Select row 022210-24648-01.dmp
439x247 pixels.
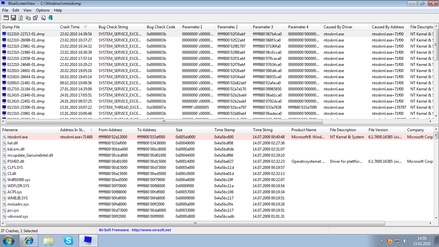click(x=217, y=64)
